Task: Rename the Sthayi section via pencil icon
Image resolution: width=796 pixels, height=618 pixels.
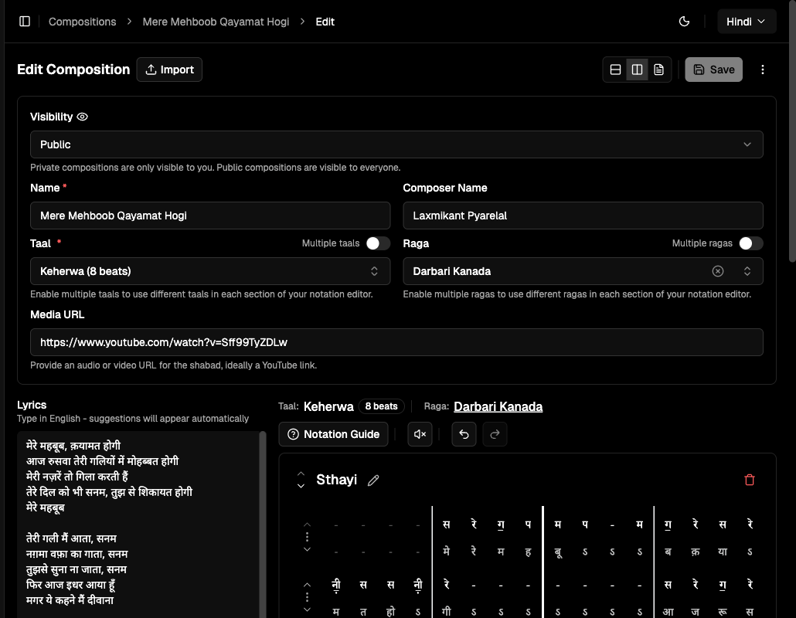Action: pos(373,480)
